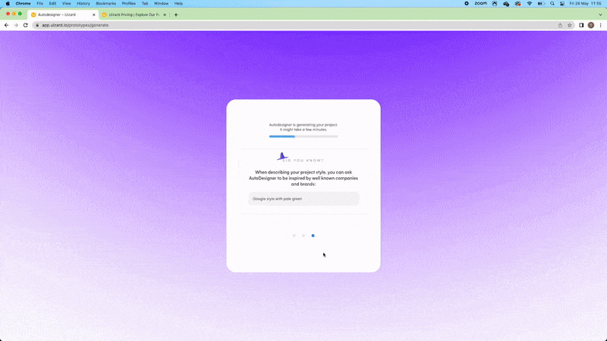This screenshot has width=607, height=341.
Task: Click the 'Did you know?' heading
Action: click(303, 161)
